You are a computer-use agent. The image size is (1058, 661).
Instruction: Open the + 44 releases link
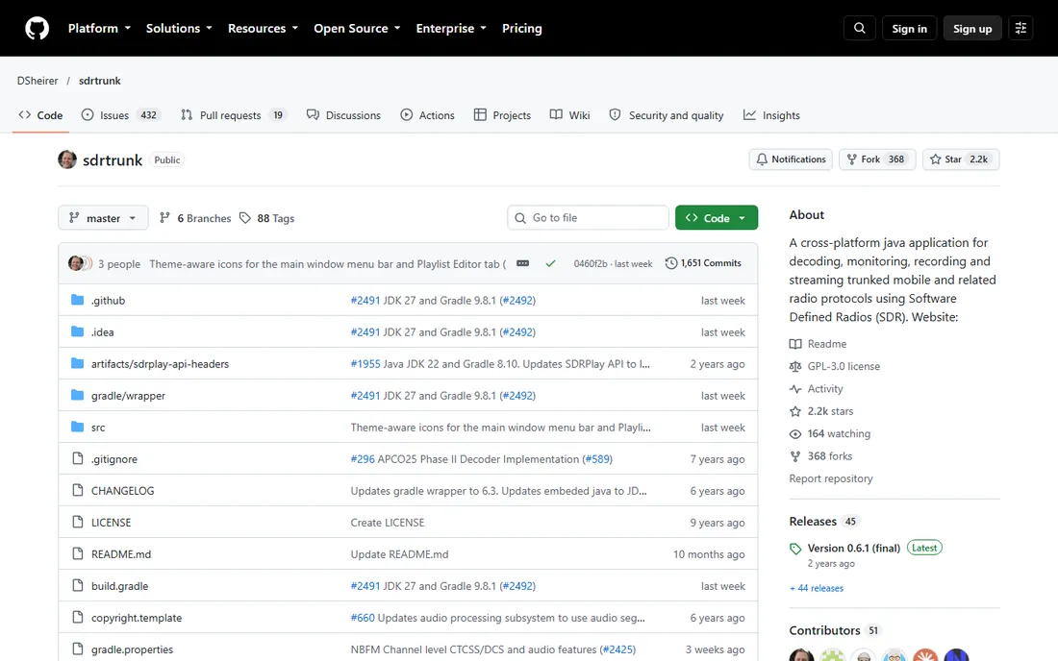[x=817, y=588]
